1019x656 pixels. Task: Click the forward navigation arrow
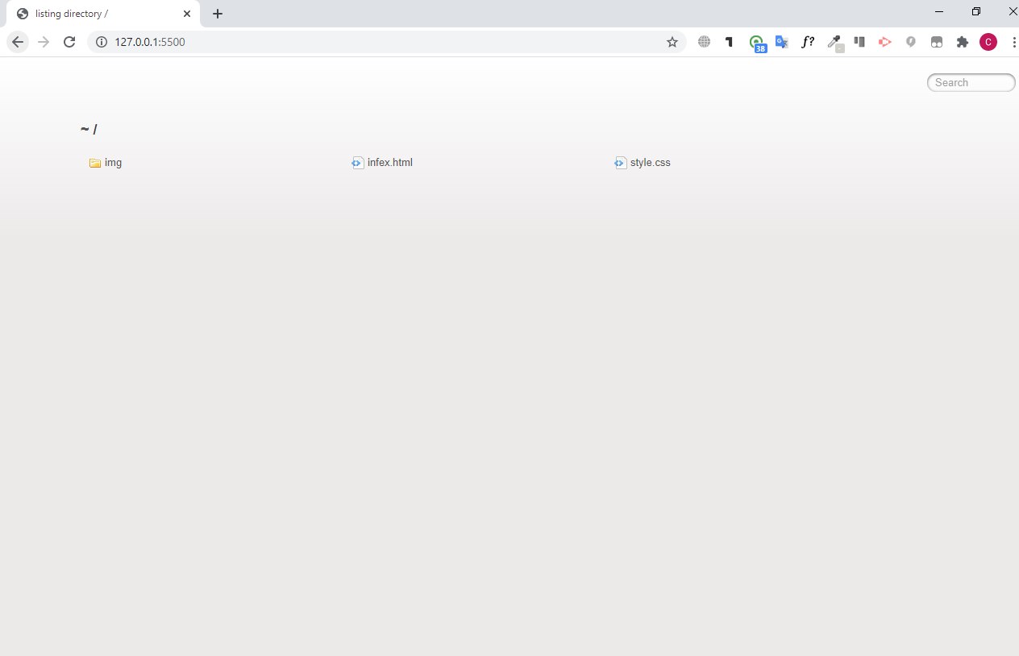point(44,42)
